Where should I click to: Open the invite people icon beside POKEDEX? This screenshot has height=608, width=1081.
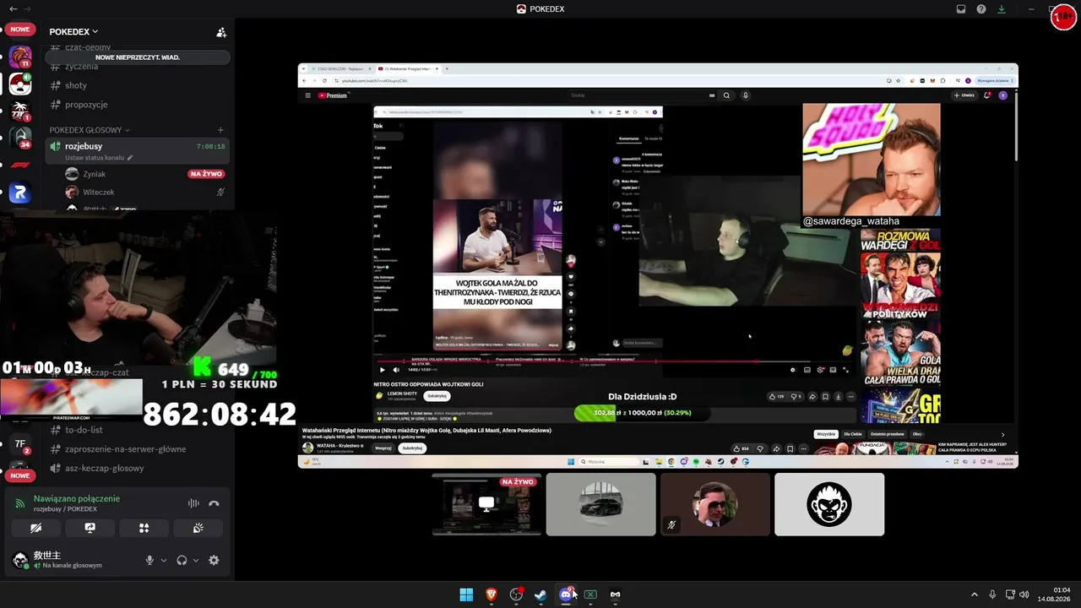click(x=221, y=32)
